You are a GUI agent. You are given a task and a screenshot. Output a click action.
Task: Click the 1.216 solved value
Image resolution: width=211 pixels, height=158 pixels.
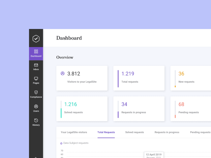[71, 104]
